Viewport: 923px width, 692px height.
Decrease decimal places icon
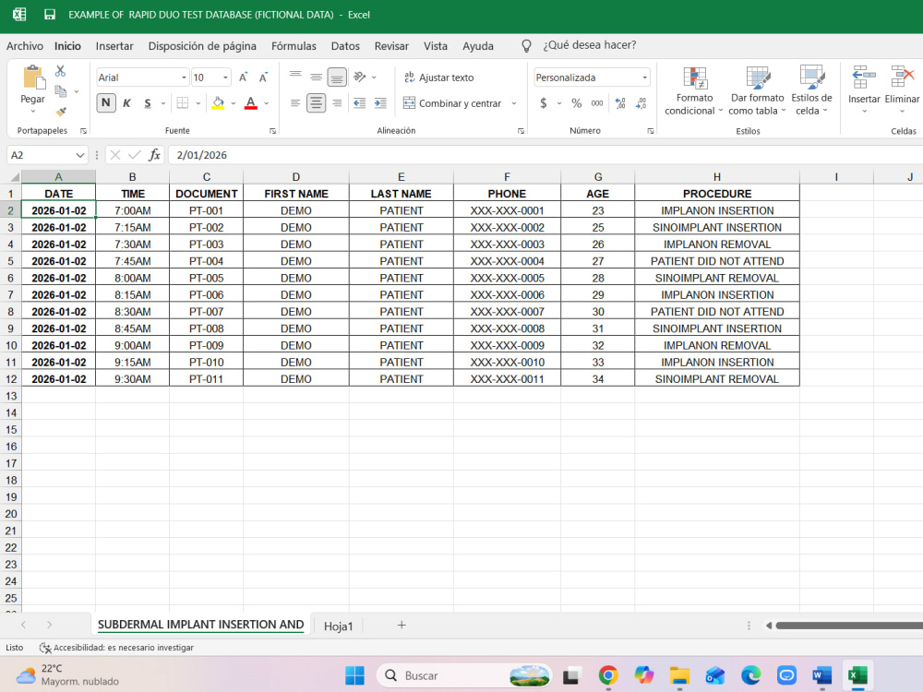click(641, 103)
